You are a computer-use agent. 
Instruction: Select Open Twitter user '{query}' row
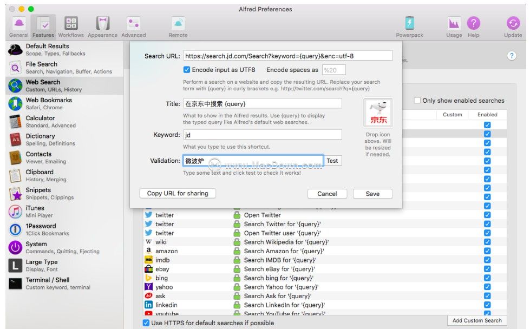[325, 233]
